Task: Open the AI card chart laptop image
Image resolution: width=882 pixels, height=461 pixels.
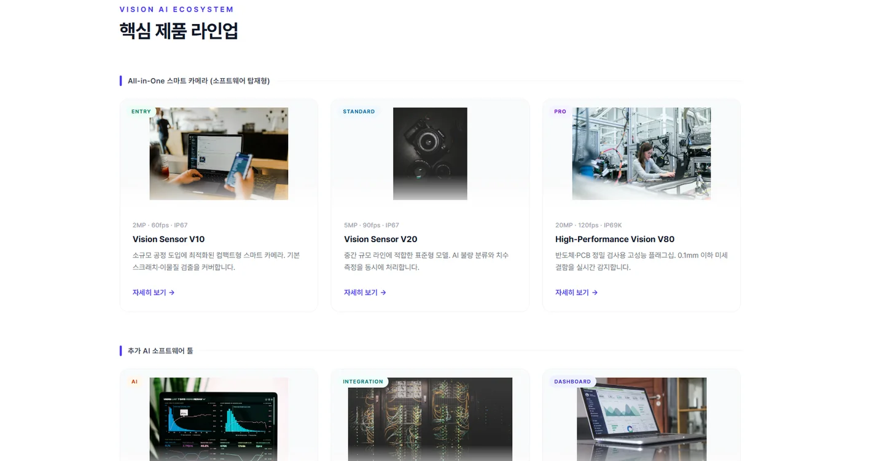Action: [219, 419]
